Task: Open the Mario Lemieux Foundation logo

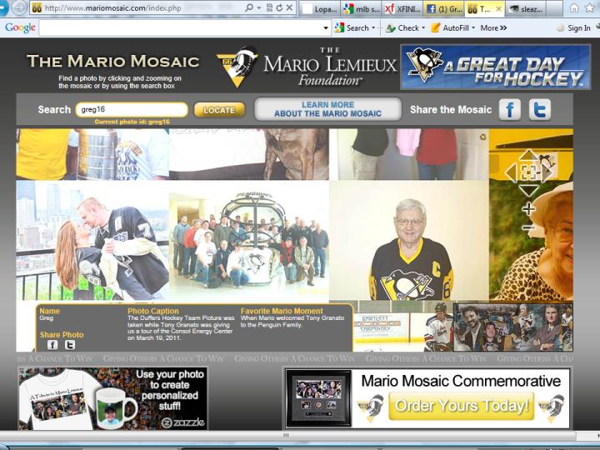Action: pyautogui.click(x=306, y=67)
